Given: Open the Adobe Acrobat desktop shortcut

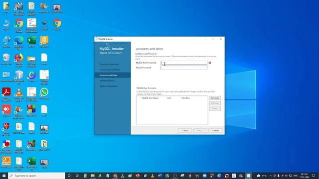Looking at the screenshot, I should coord(6,94).
